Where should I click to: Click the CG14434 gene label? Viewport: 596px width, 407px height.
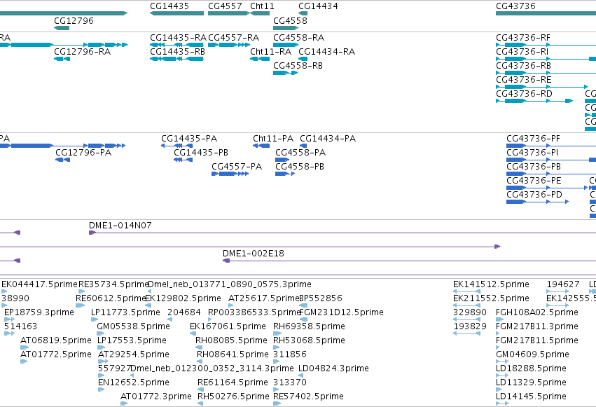(x=318, y=6)
